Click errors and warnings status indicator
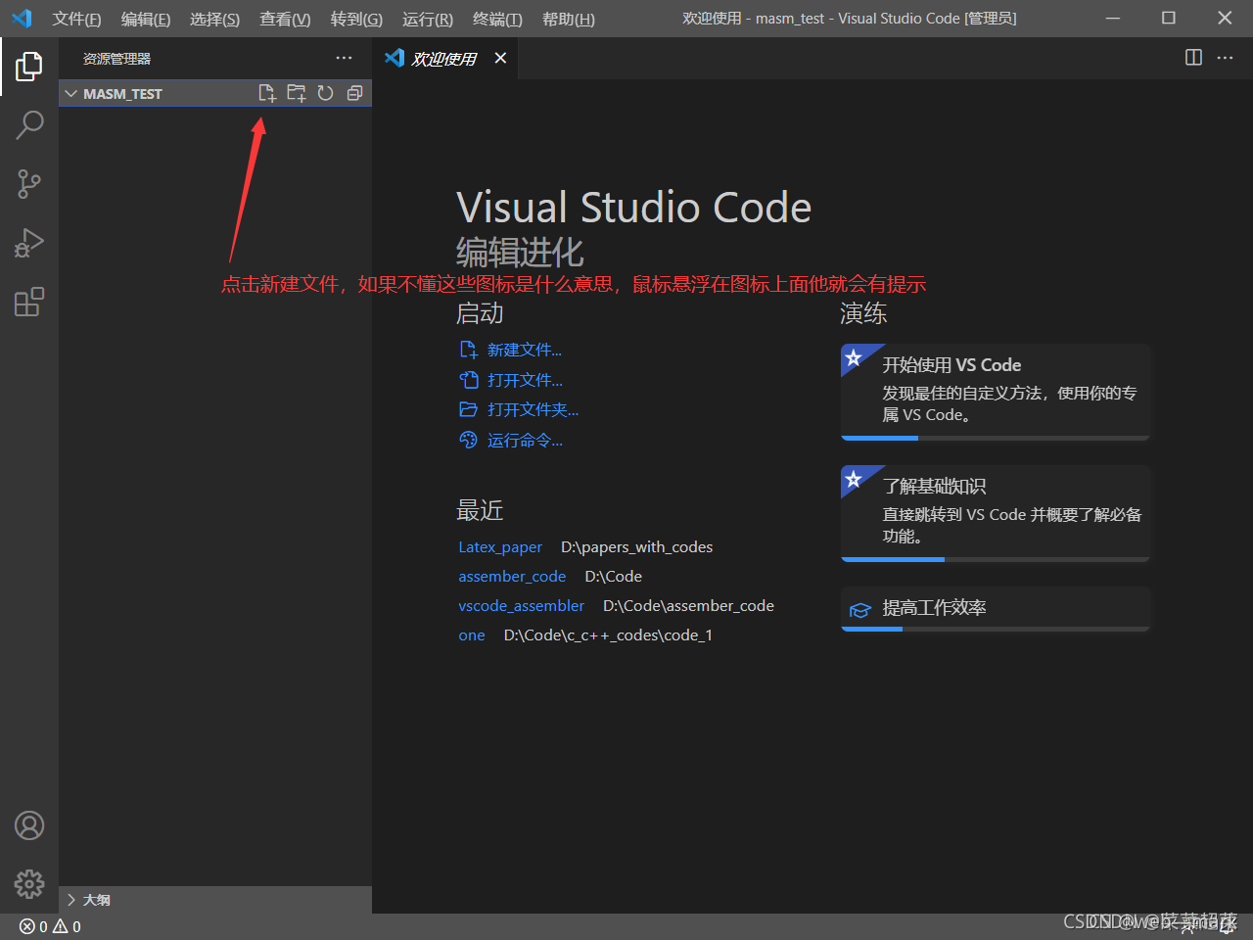This screenshot has height=940, width=1253. click(50, 926)
